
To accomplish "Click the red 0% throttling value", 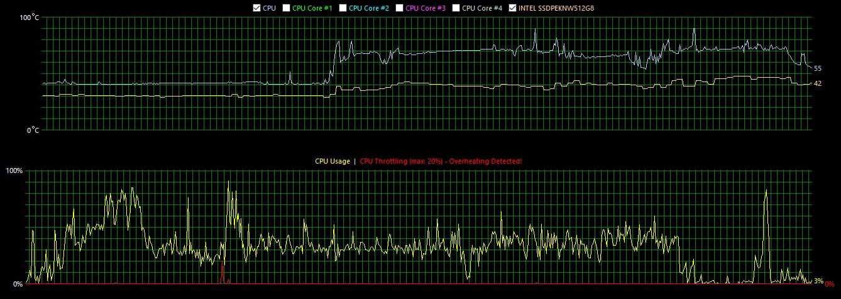I will pos(830,284).
